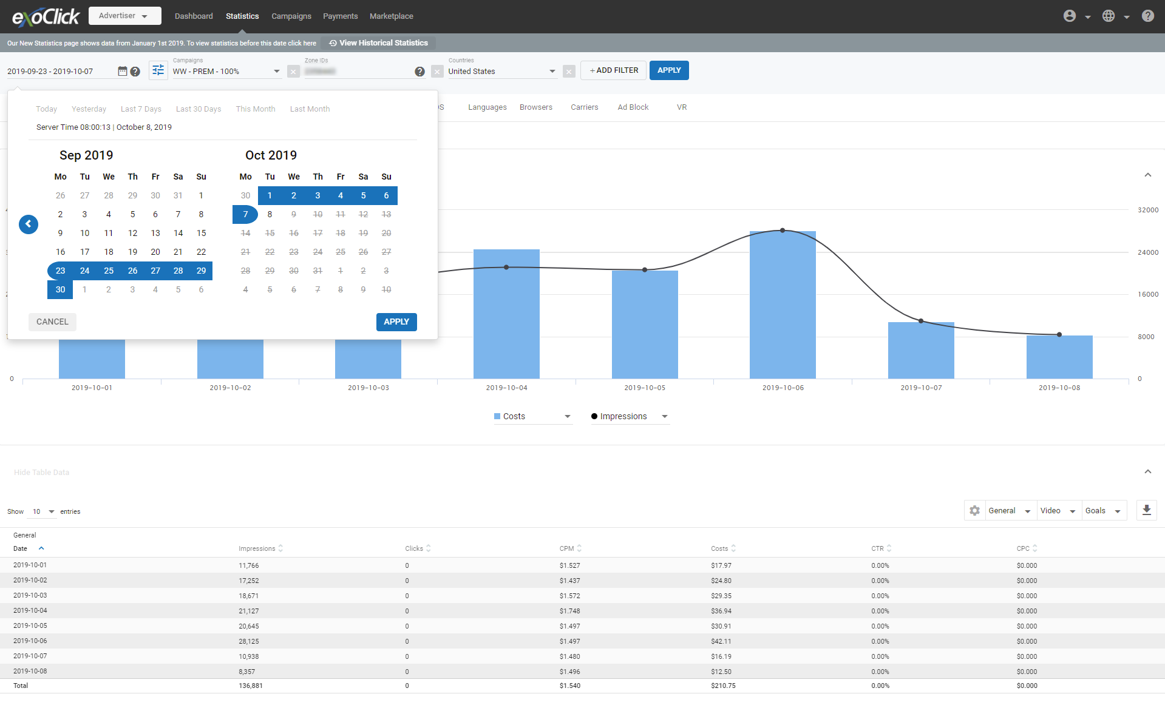Remove the Campaigns filter
1165x708 pixels.
coord(293,72)
